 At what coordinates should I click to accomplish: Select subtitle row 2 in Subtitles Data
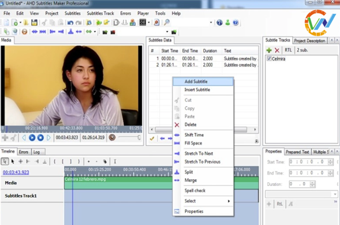click(203, 65)
